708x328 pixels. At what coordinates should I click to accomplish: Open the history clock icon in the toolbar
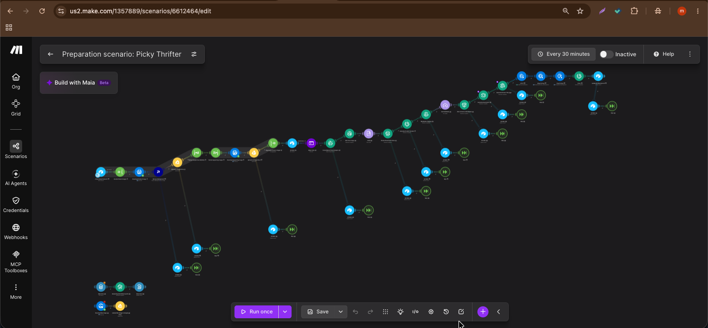[x=446, y=312]
